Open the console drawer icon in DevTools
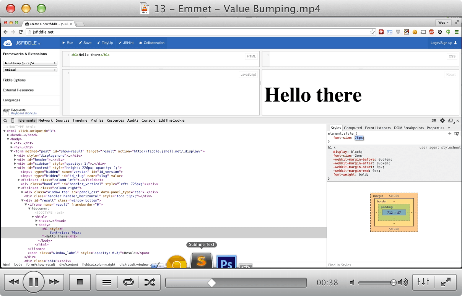This screenshot has height=296, width=462. pos(434,120)
